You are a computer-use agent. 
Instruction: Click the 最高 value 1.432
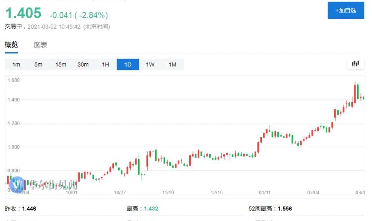[151, 209]
